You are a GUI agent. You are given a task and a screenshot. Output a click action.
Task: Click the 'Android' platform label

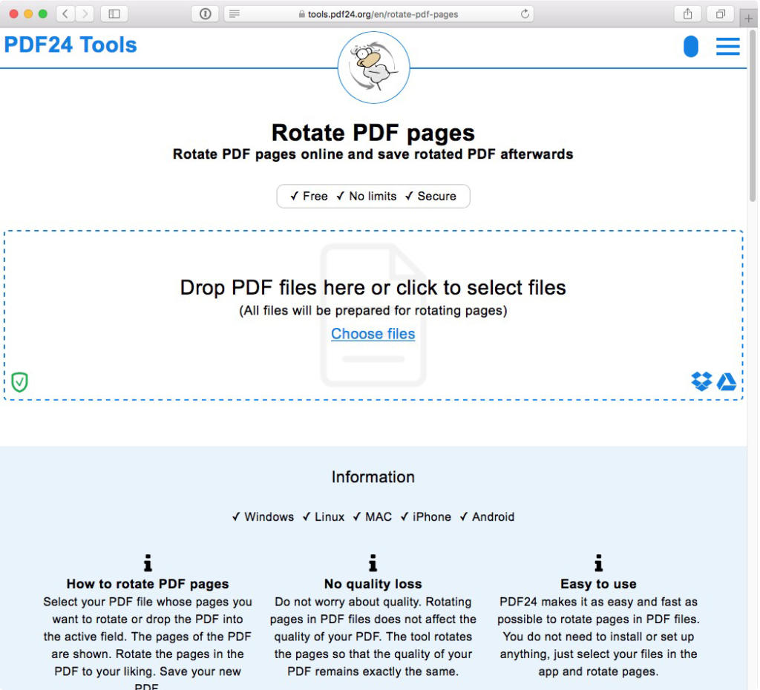[487, 517]
